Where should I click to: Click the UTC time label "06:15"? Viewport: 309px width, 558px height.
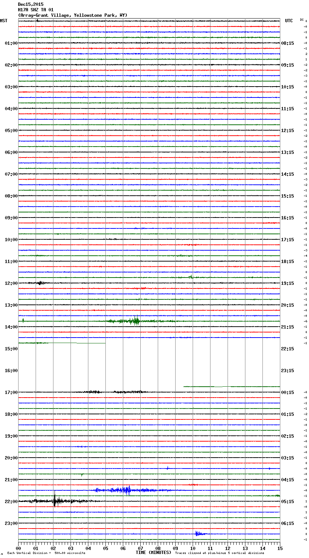[288, 523]
